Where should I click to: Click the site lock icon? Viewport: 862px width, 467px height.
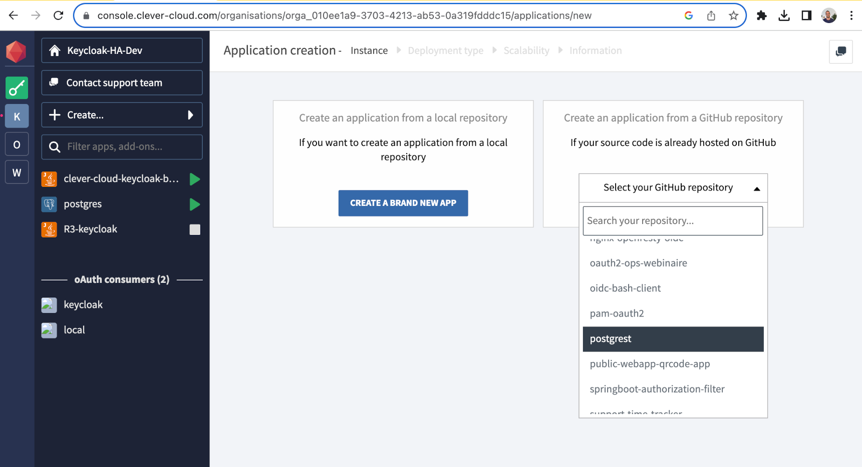coord(86,15)
